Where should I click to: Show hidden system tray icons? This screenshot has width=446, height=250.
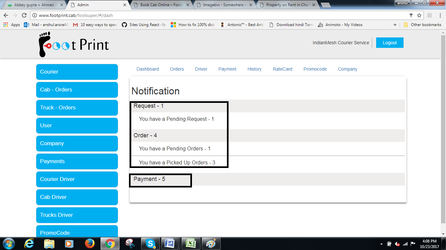381,244
